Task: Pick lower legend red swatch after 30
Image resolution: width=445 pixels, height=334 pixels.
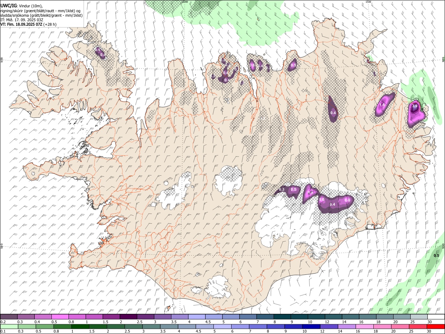Action: pyautogui.click(x=436, y=326)
